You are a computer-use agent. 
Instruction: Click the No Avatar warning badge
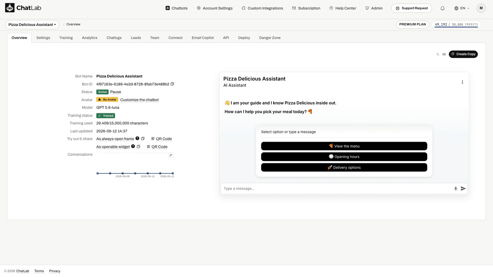(x=107, y=100)
